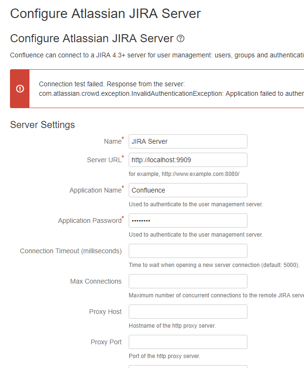Click the Connection Timeout input box

188,251
